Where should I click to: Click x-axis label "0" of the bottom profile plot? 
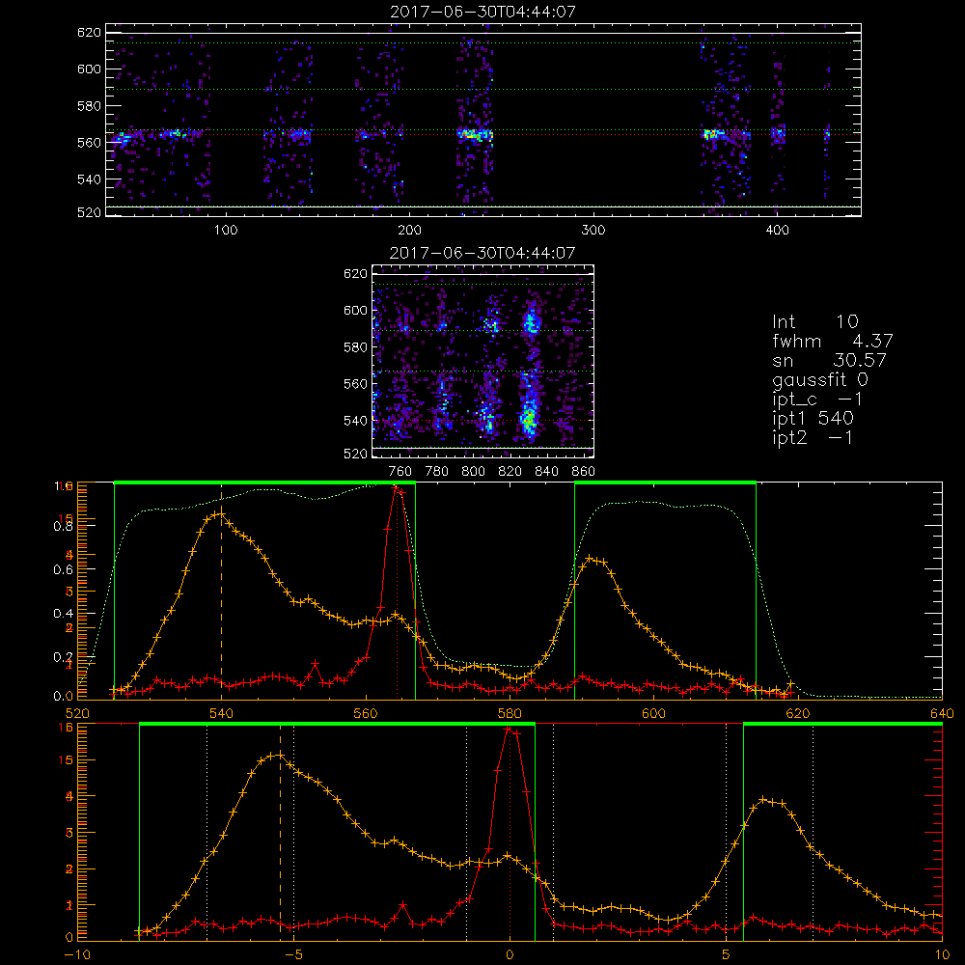[x=510, y=955]
